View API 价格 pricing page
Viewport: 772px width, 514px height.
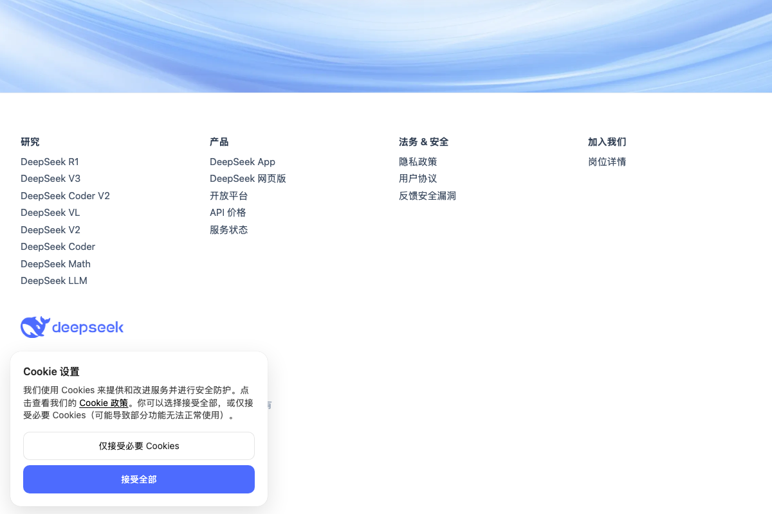[228, 212]
